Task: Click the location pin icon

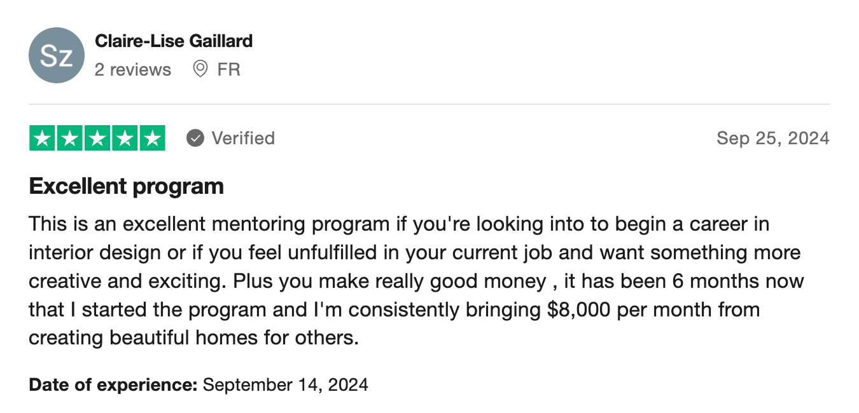Action: coord(200,69)
